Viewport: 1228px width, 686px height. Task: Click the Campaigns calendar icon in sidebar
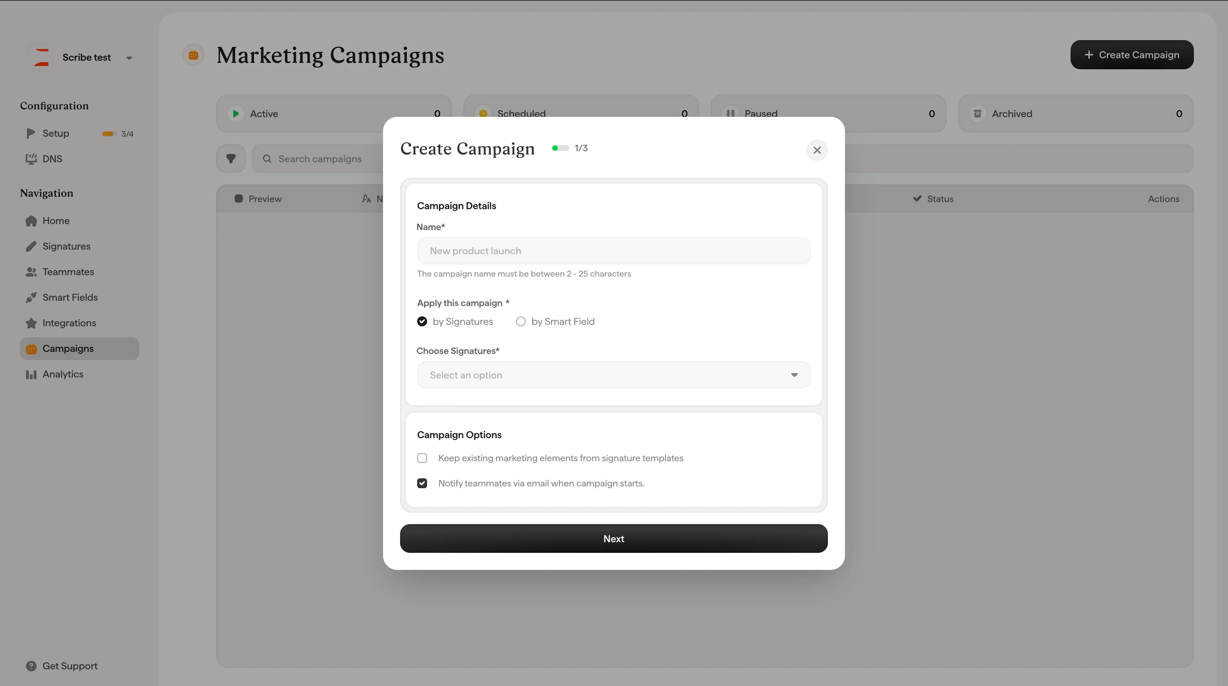(32, 349)
